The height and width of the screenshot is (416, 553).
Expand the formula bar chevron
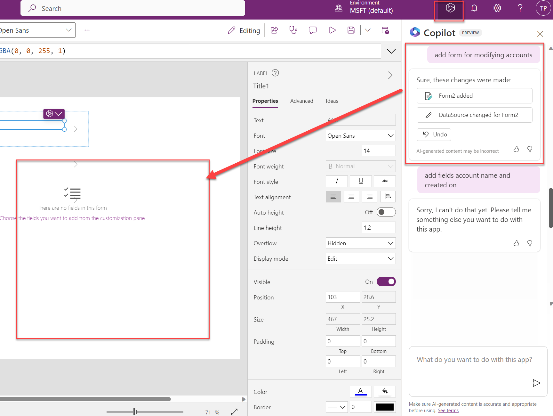[x=391, y=51]
